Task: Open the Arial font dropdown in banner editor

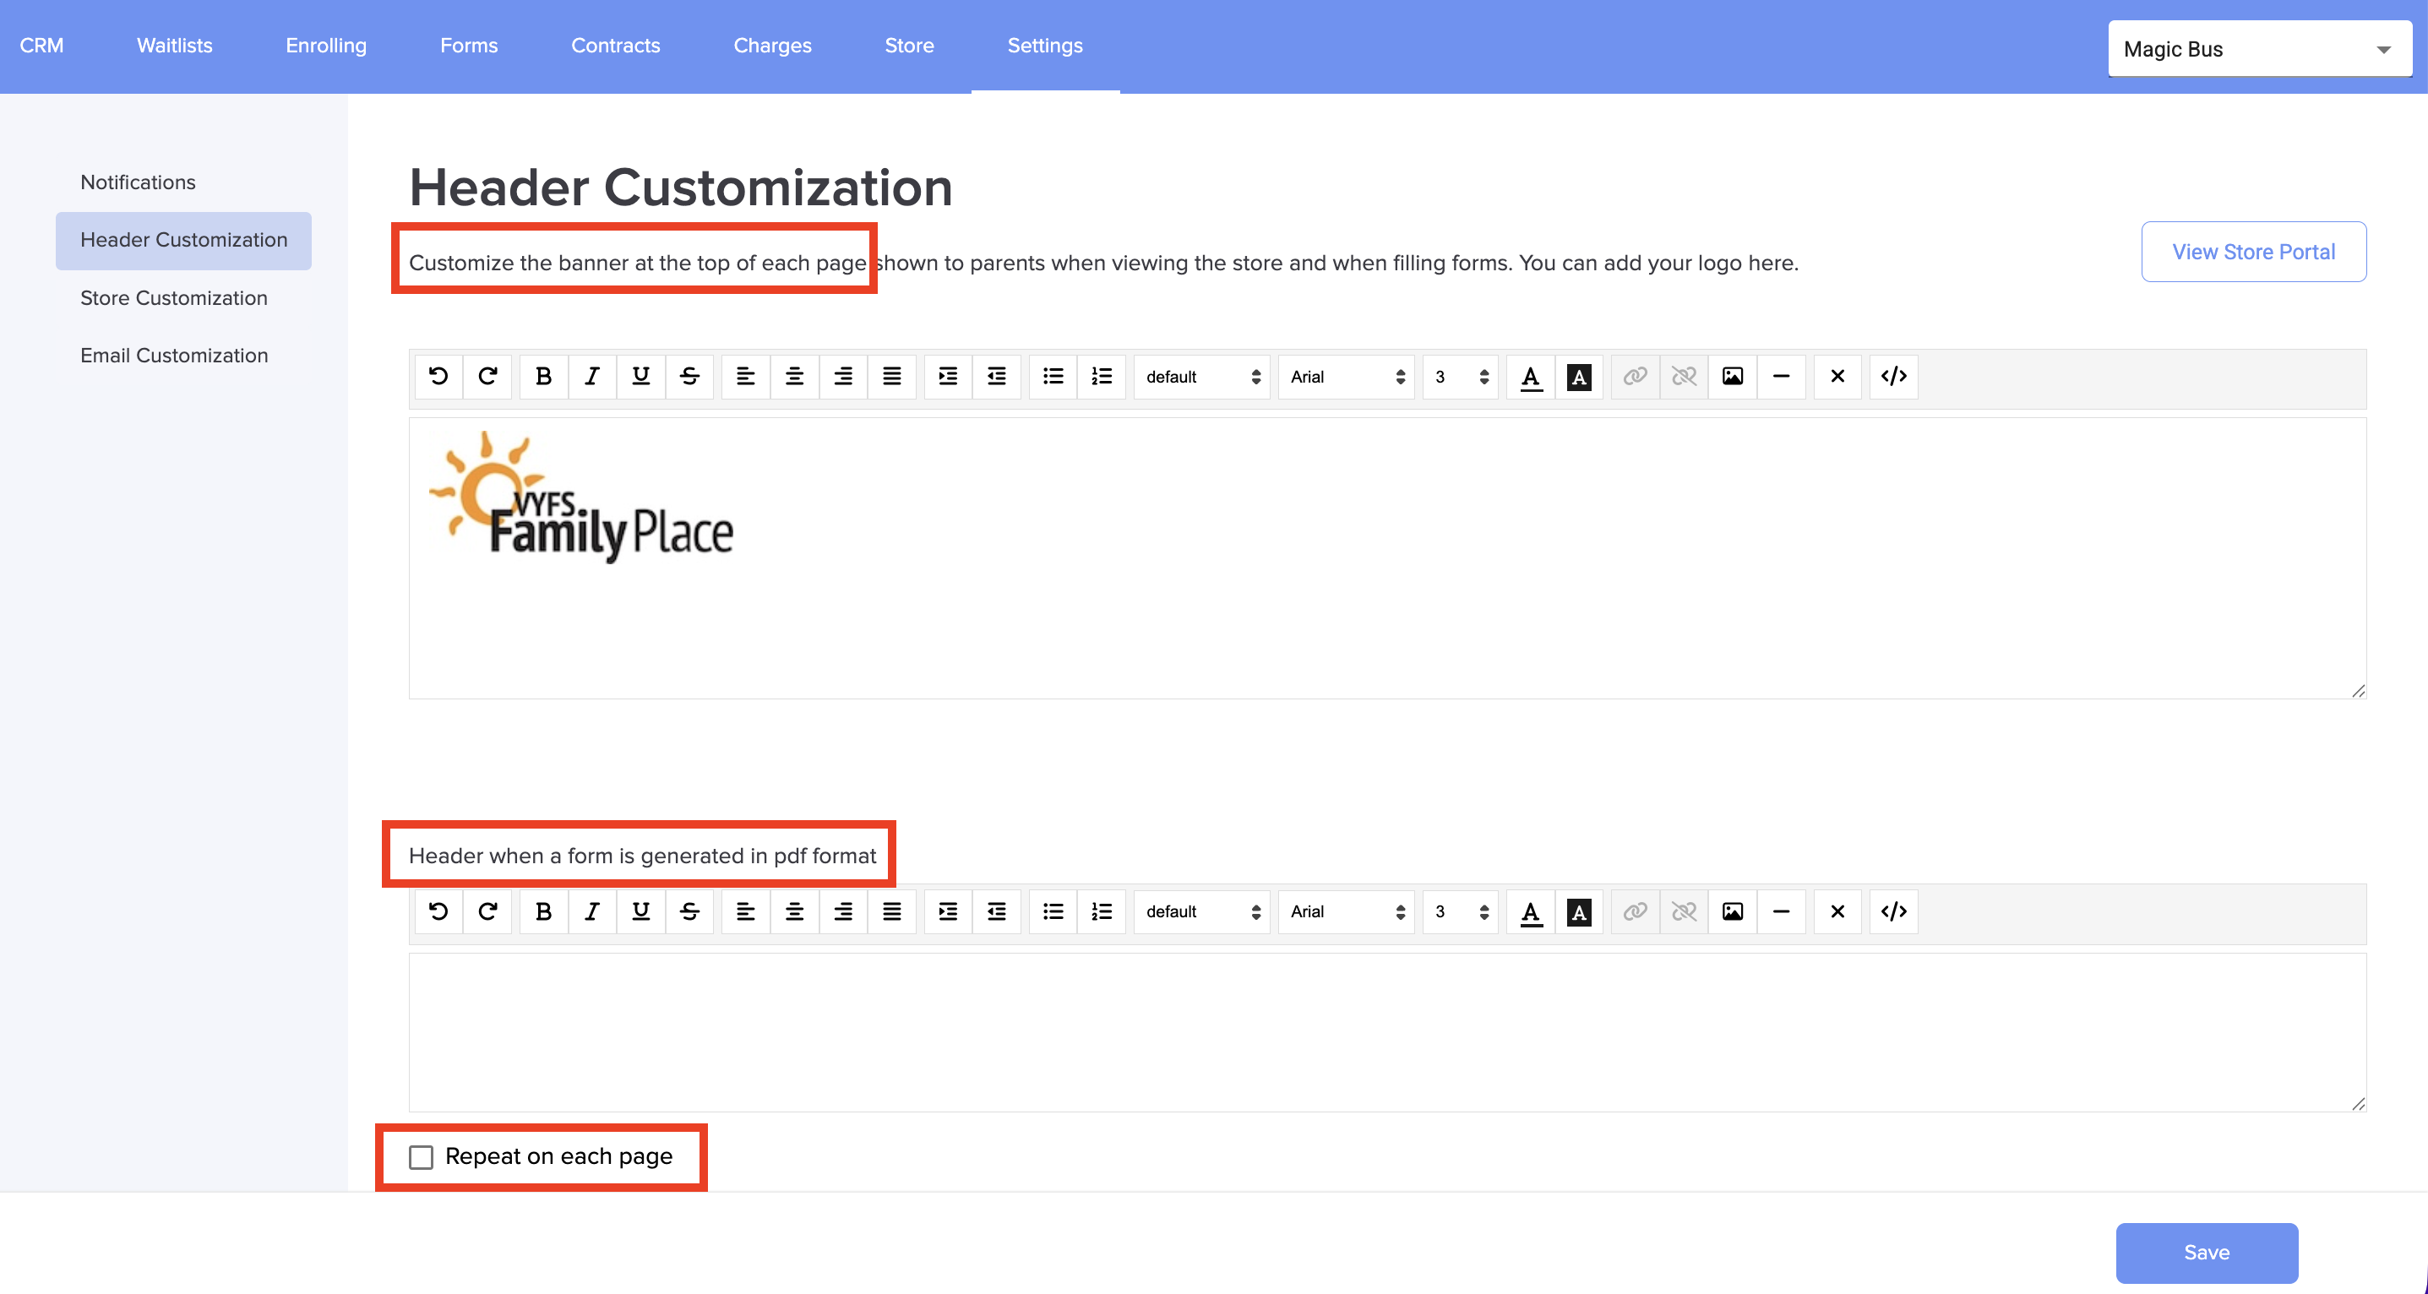Action: click(x=1345, y=376)
